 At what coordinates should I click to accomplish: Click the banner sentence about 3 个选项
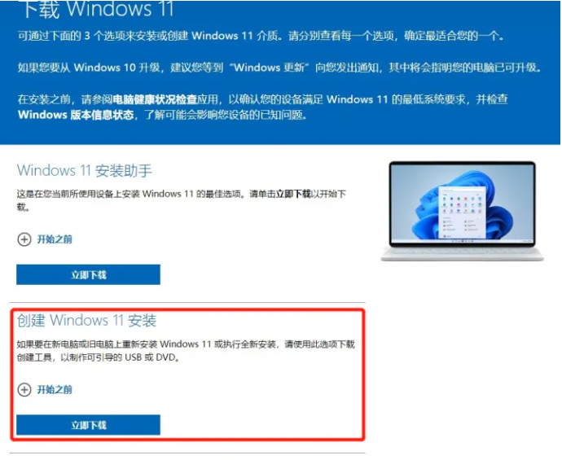[261, 36]
